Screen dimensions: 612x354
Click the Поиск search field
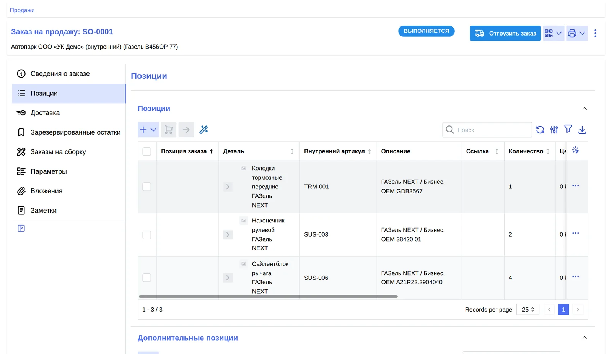(487, 130)
